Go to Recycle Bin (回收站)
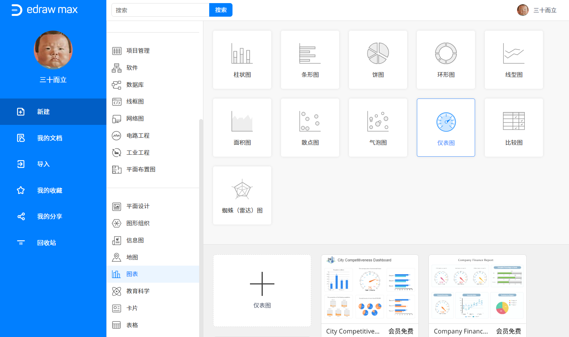 click(x=46, y=243)
